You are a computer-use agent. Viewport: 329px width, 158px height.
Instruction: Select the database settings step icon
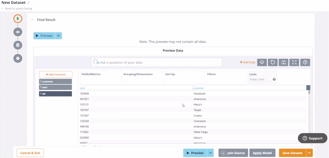point(18,45)
